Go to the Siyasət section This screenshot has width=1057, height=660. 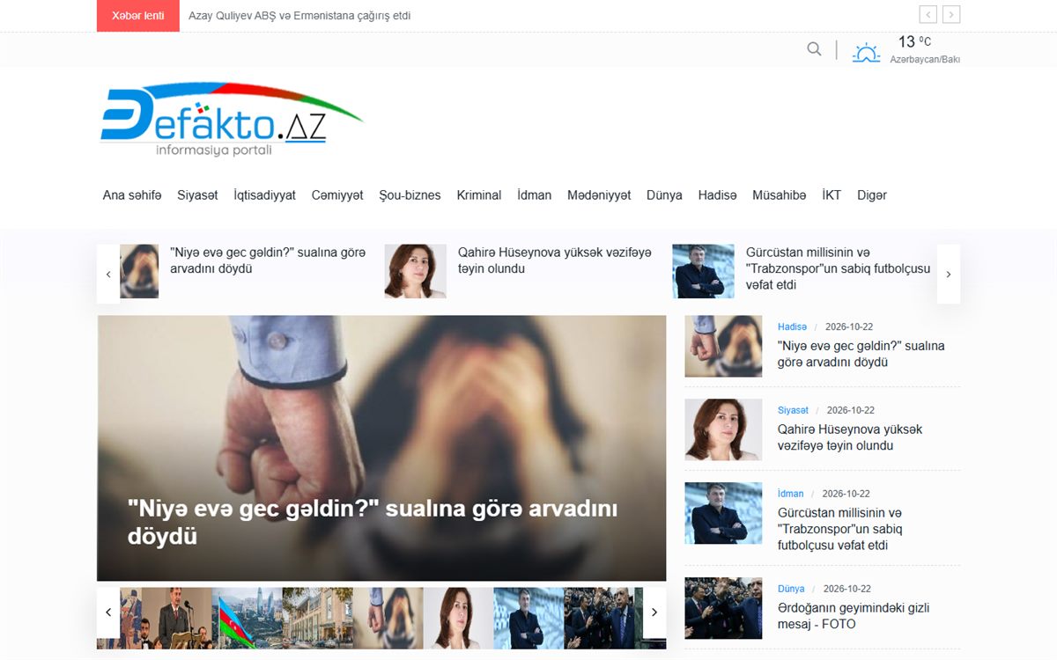pos(197,195)
